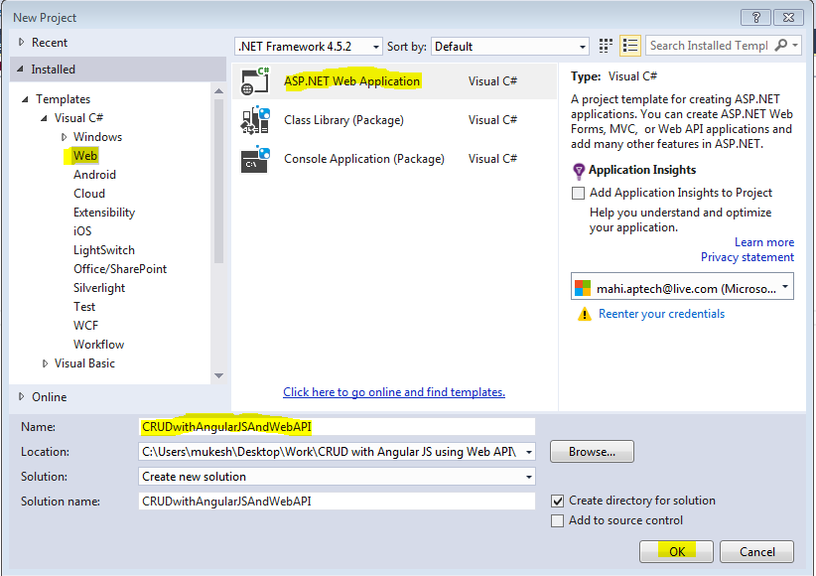Collapse the Templates tree node
Image resolution: width=816 pixels, height=576 pixels.
tap(25, 99)
